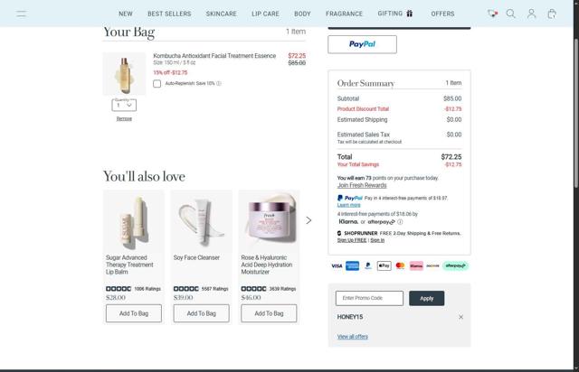579x372 pixels.
Task: Open the search icon in header
Action: (510, 14)
